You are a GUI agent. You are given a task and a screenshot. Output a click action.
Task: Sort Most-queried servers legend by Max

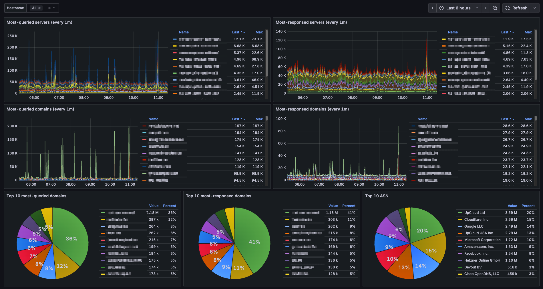pyautogui.click(x=259, y=32)
